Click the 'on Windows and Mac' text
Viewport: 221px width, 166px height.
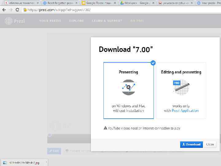128,106
